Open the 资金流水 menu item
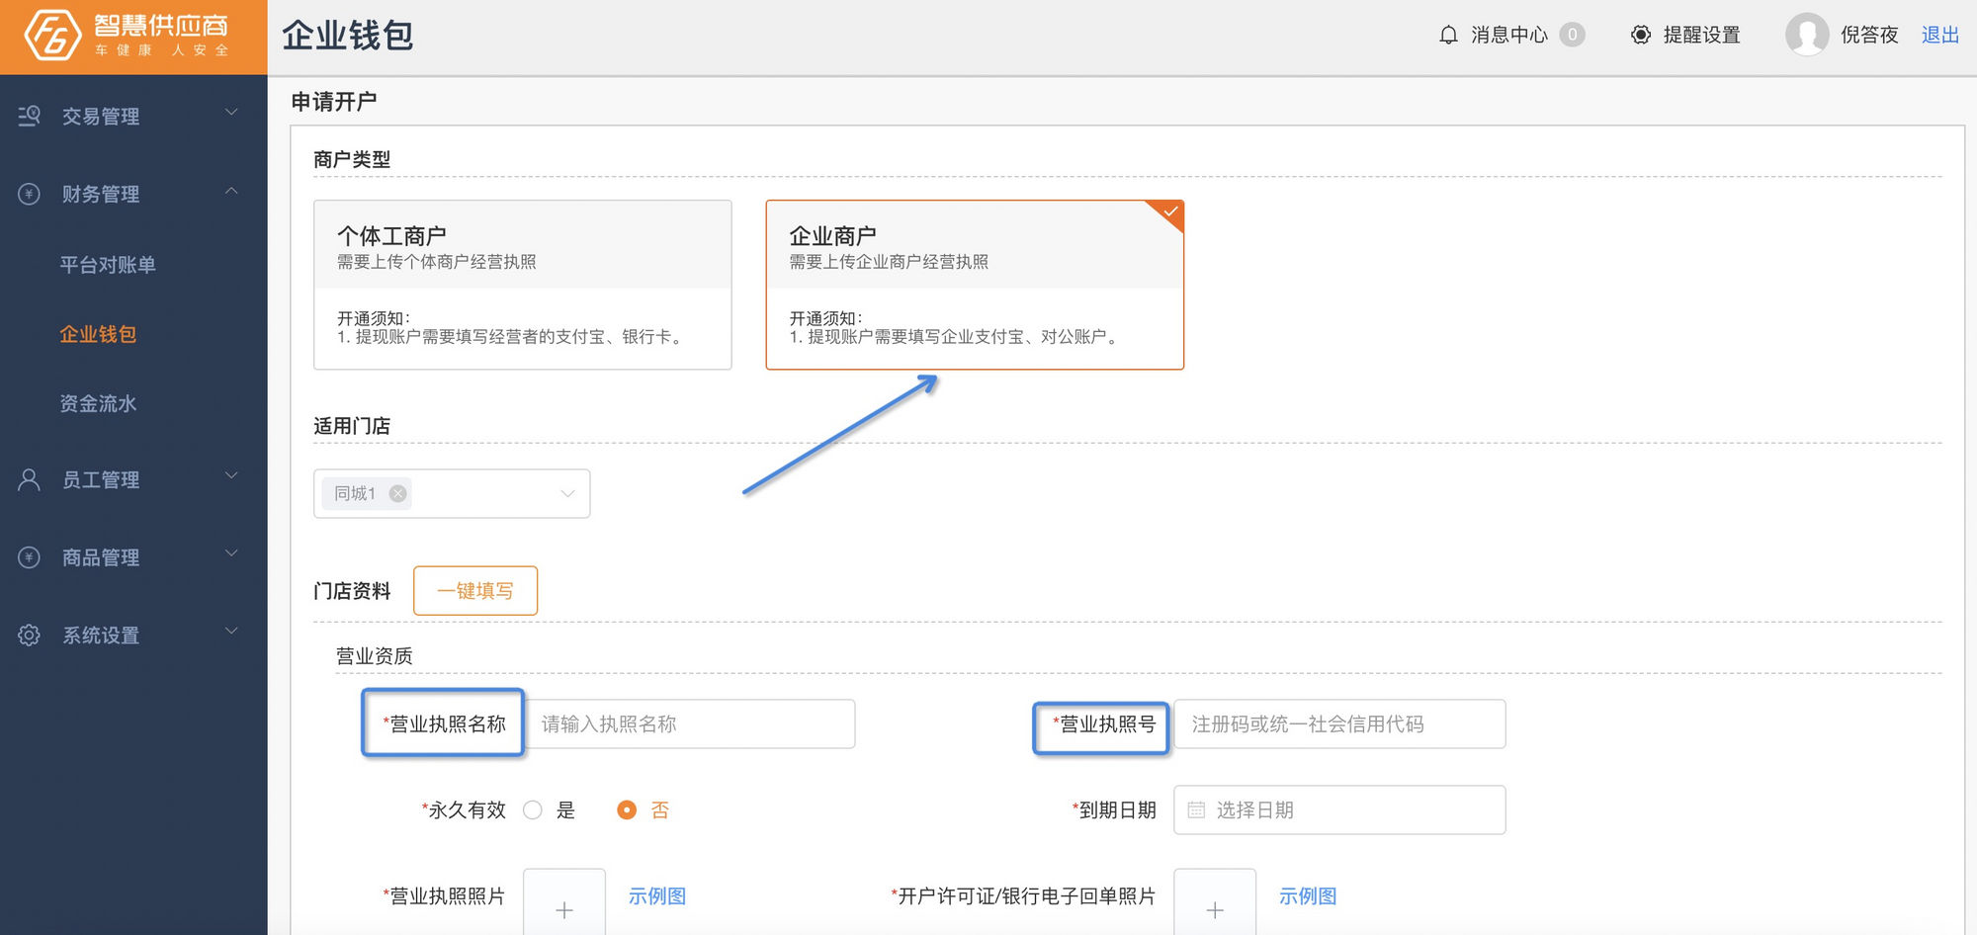This screenshot has width=1977, height=935. click(98, 403)
